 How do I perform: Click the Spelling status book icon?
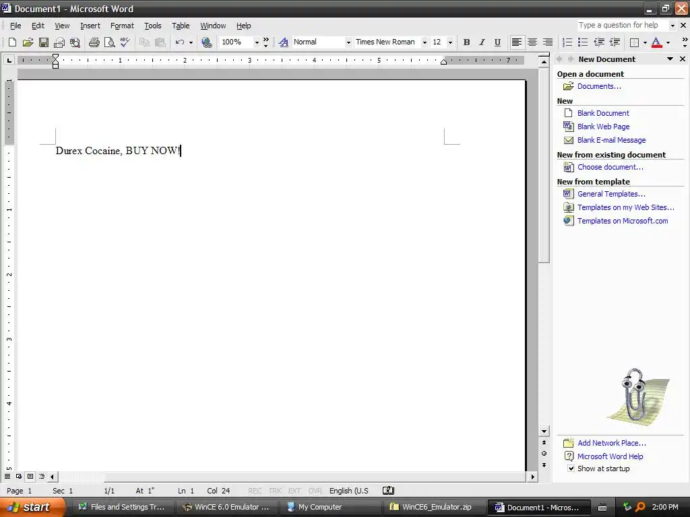tap(388, 491)
